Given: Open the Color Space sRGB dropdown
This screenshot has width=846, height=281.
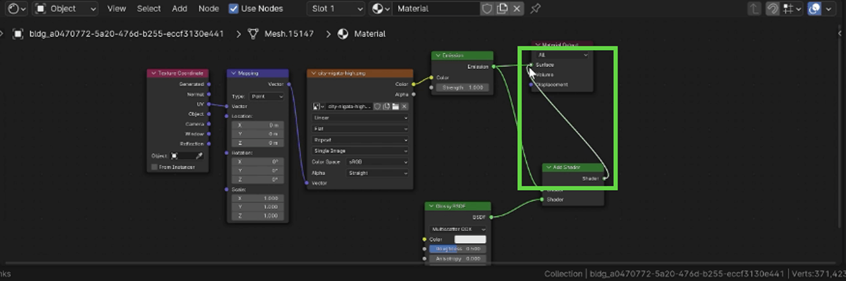Looking at the screenshot, I should pos(376,162).
